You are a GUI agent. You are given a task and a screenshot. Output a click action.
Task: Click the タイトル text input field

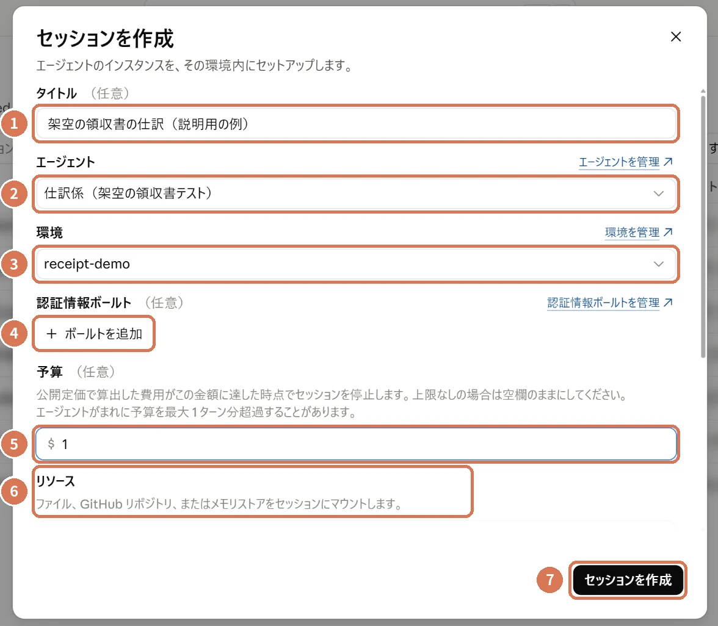(x=356, y=123)
